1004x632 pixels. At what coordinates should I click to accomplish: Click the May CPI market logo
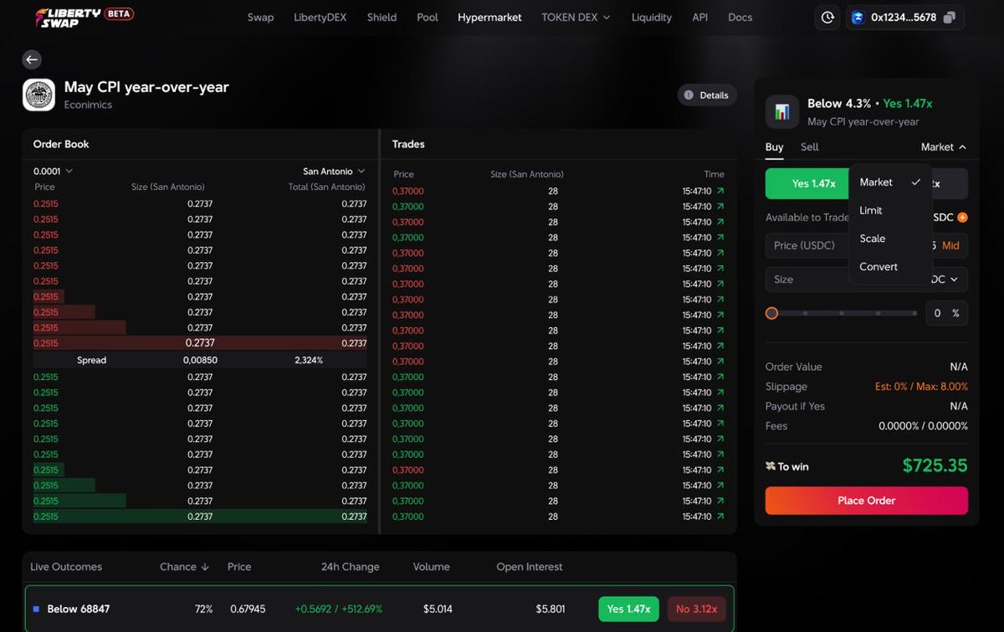tap(38, 95)
